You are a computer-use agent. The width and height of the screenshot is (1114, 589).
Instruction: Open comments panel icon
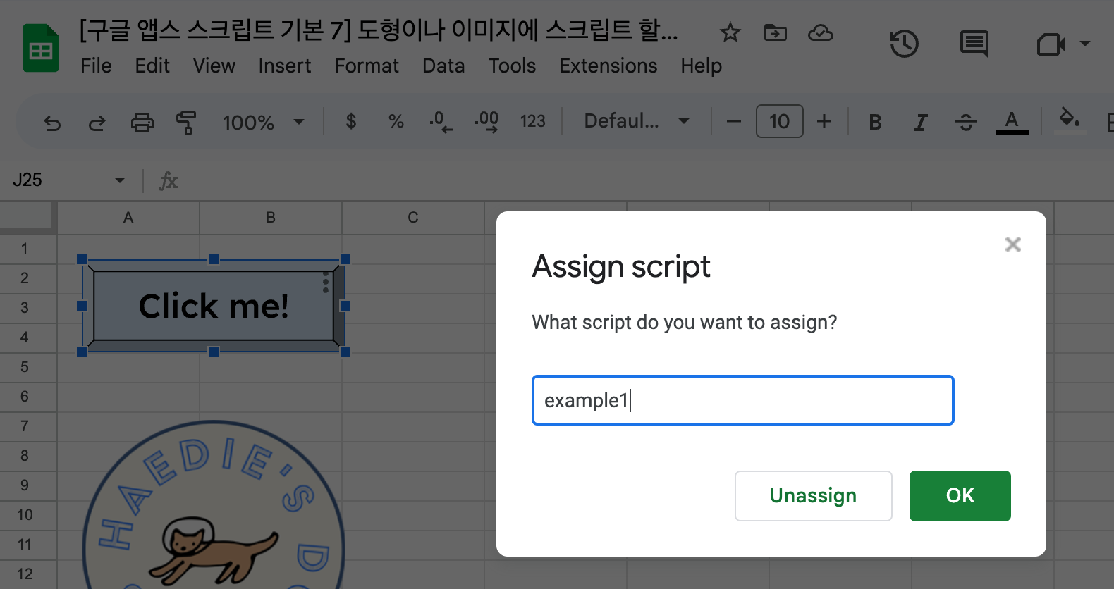click(974, 44)
